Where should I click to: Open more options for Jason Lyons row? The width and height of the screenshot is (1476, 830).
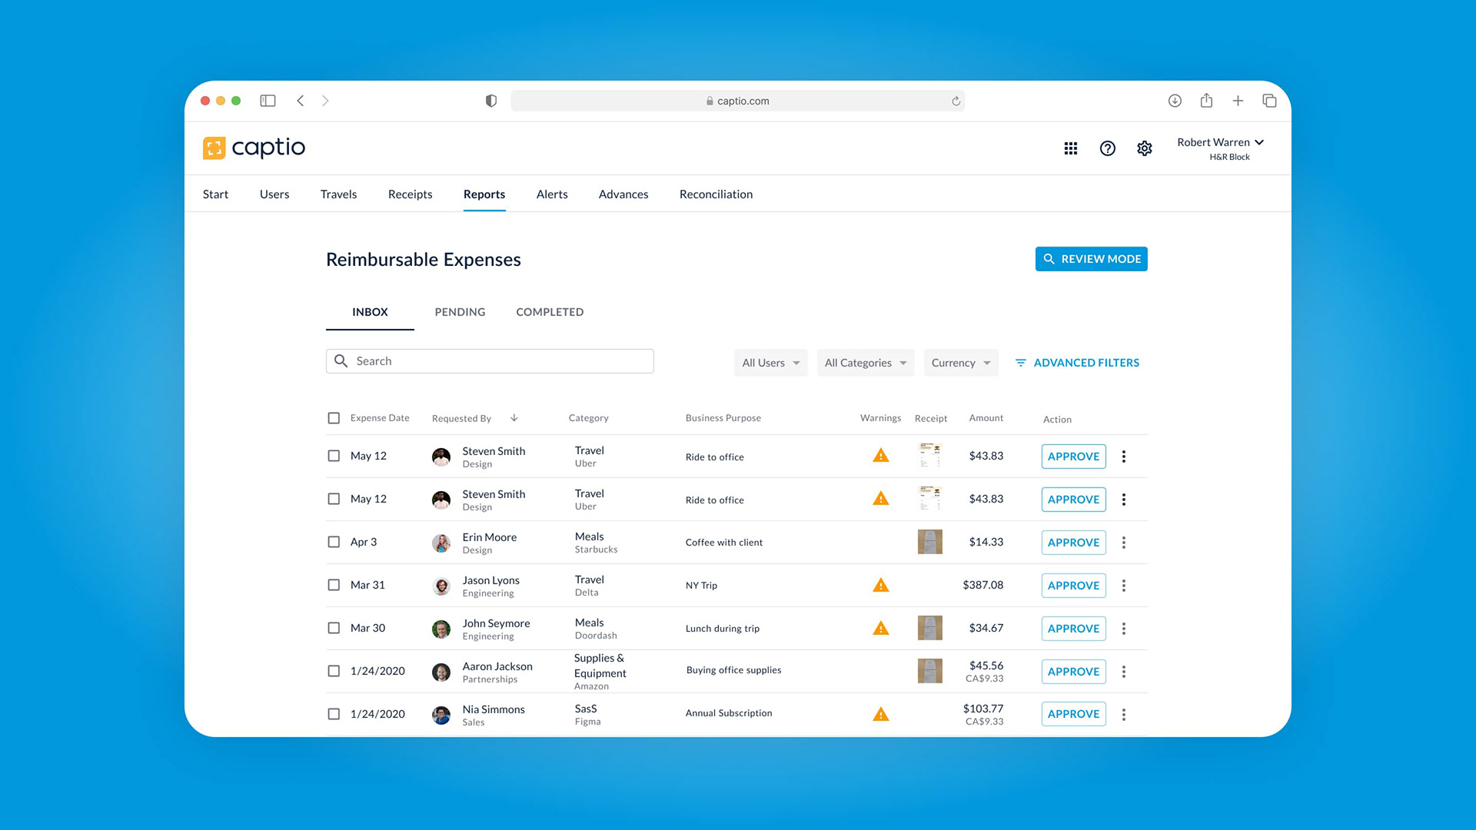(1124, 586)
